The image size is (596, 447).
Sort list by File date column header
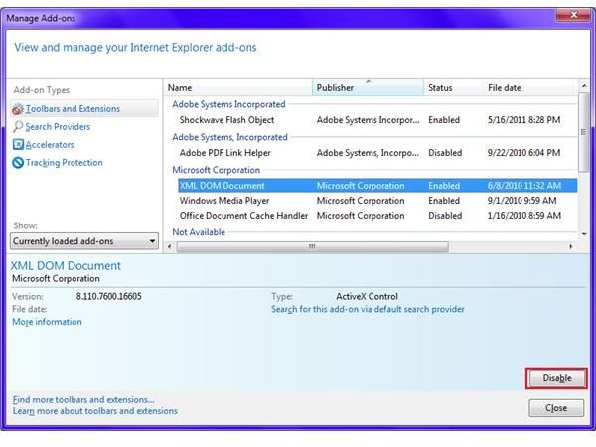(x=529, y=88)
